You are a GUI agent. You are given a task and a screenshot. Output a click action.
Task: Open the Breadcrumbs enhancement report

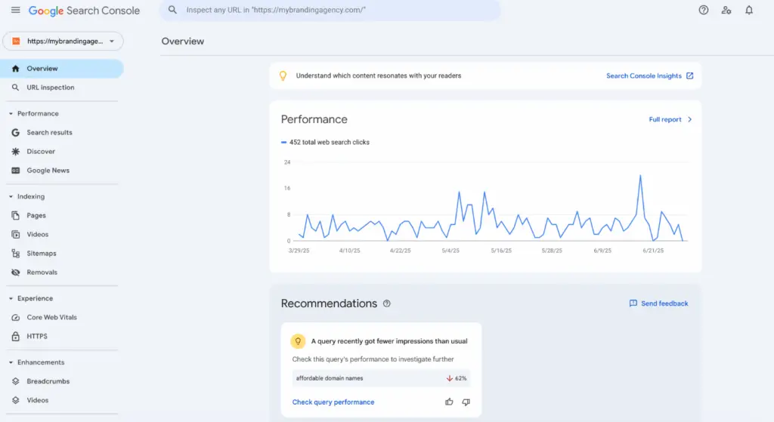pos(62,381)
